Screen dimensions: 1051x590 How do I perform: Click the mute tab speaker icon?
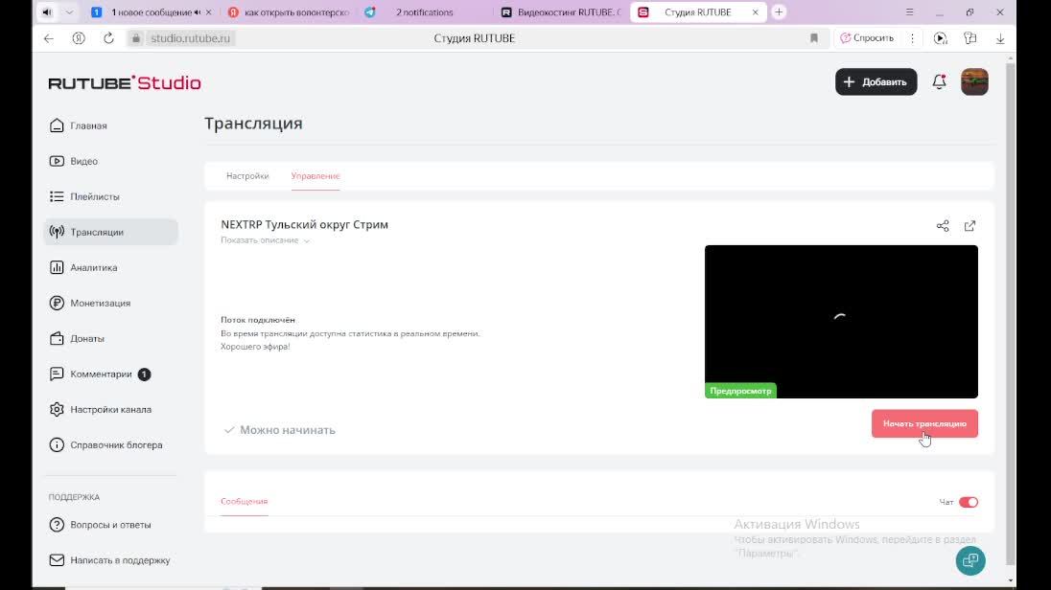pyautogui.click(x=47, y=12)
